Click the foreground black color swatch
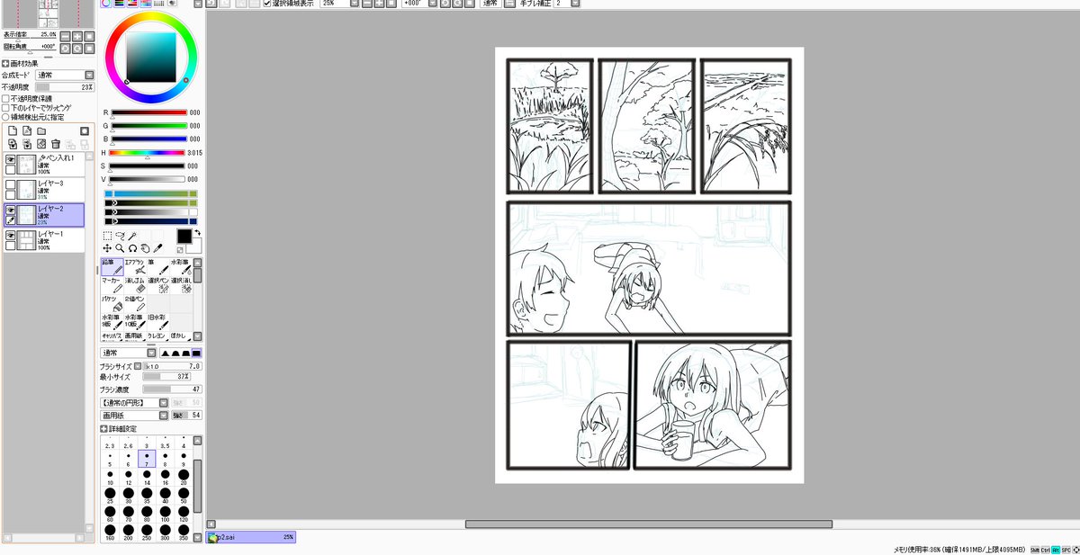 184,236
